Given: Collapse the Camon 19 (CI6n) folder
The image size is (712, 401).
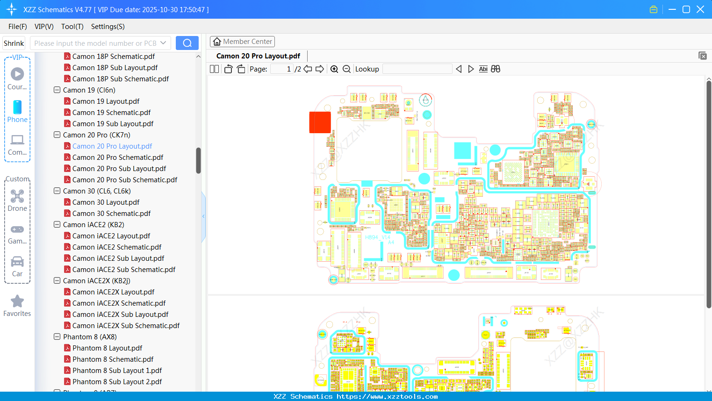Looking at the screenshot, I should [57, 90].
